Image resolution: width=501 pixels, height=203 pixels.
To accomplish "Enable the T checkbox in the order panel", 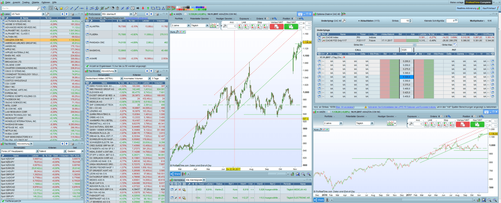I will pos(300,27).
